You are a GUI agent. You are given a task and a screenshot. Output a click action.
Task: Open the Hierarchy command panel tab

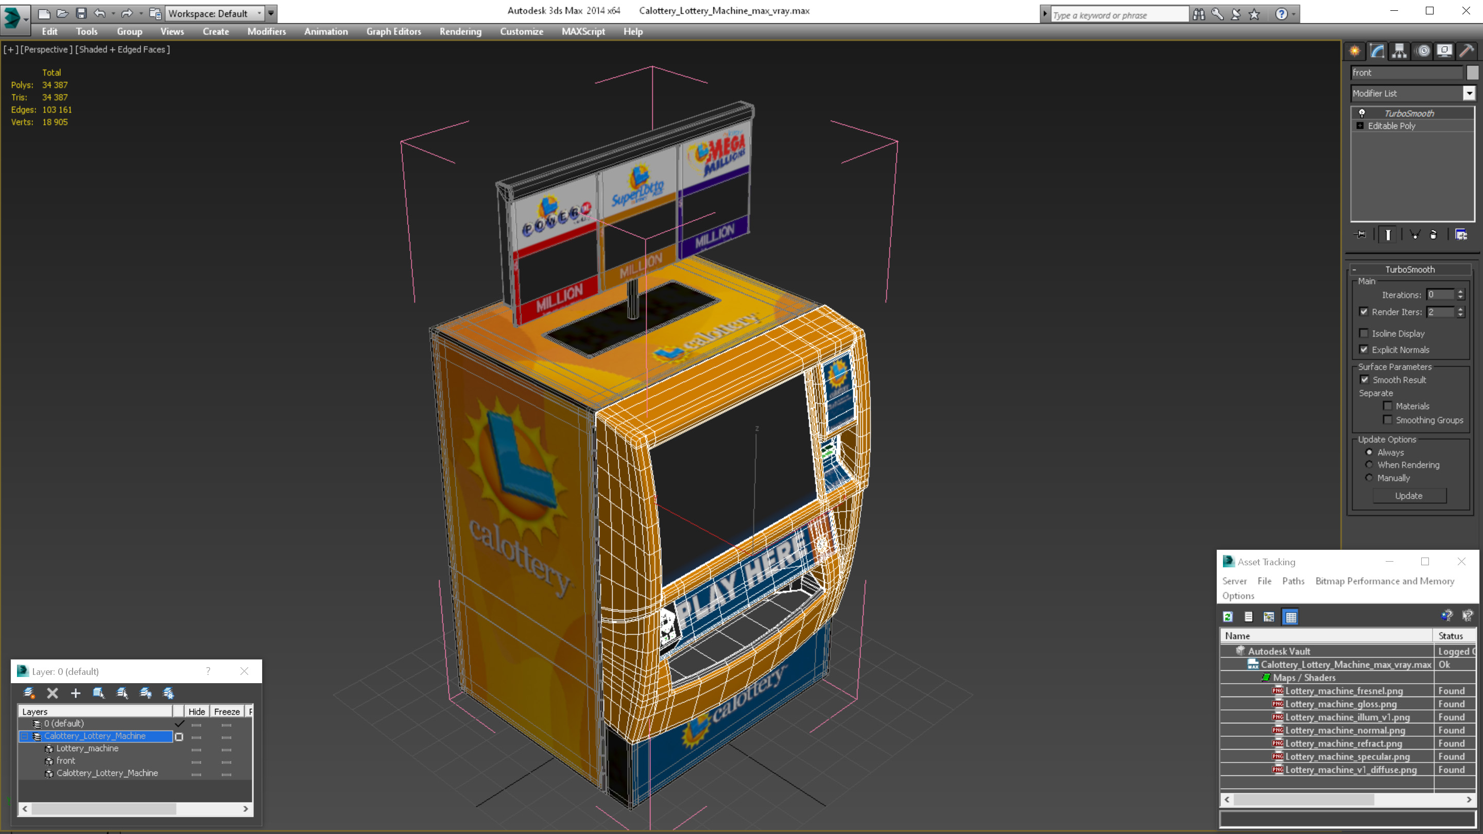click(1400, 51)
